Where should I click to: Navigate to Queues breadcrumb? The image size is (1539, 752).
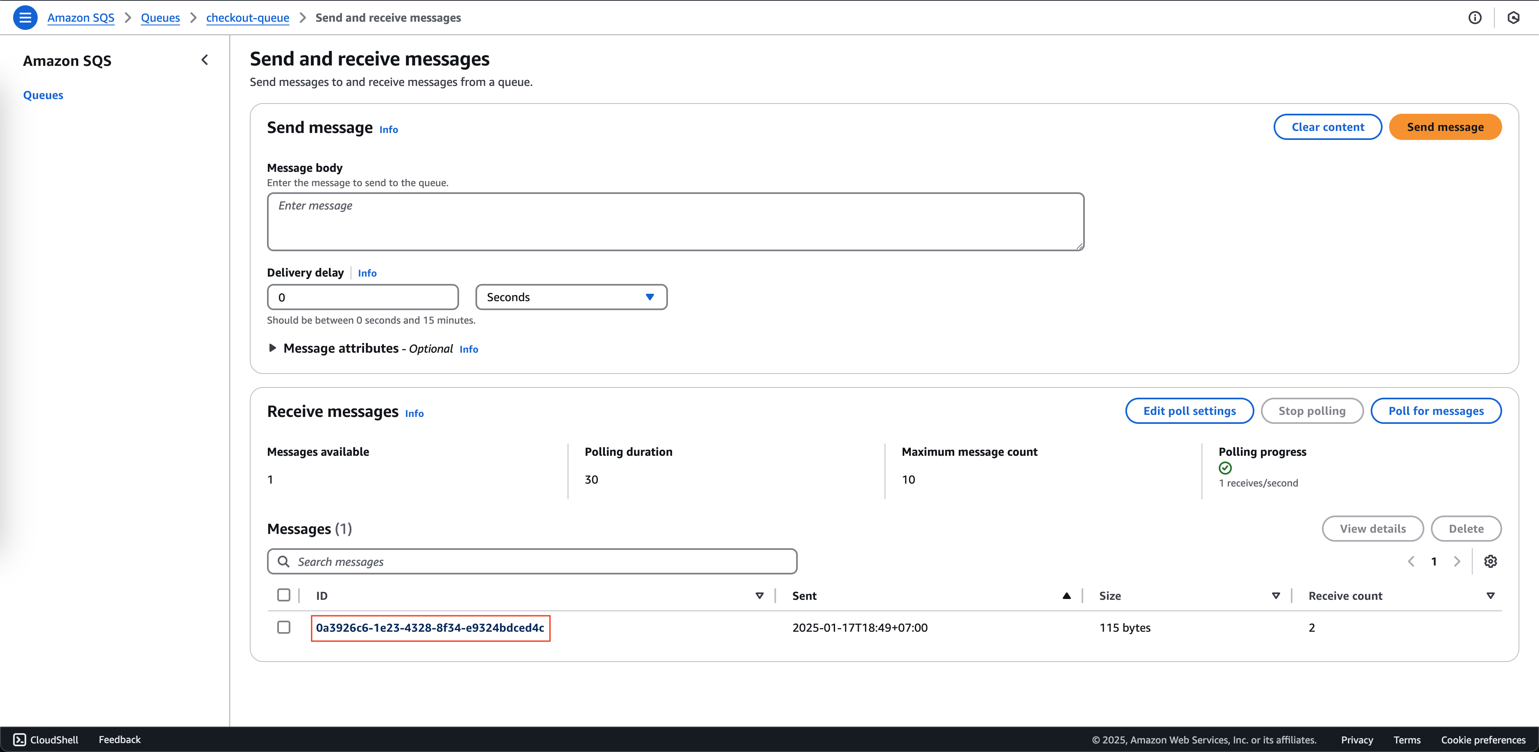point(160,18)
